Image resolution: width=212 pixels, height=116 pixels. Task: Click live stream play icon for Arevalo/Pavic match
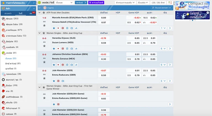tap(58, 28)
